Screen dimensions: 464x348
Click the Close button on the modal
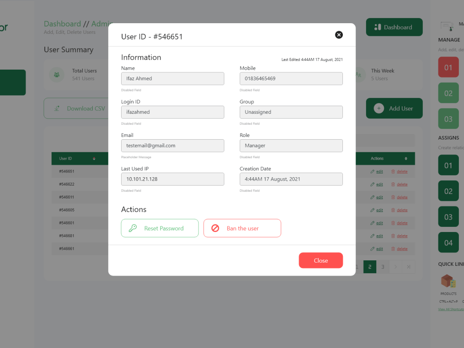click(x=321, y=260)
